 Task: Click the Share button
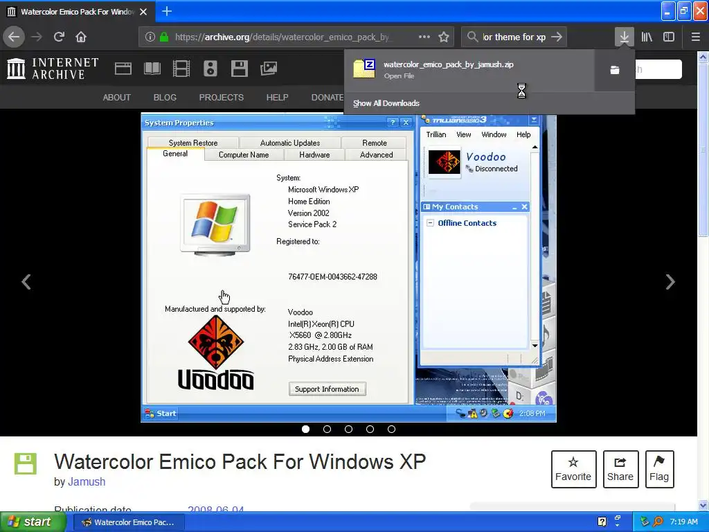620,469
